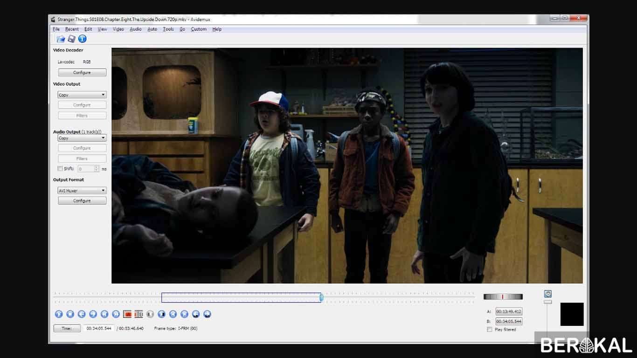The image size is (637, 358).
Task: Click the jog shuttle wheel control
Action: [x=503, y=297]
